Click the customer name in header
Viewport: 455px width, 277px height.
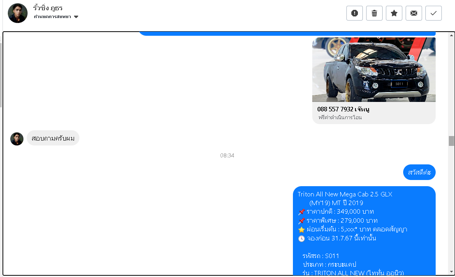point(48,8)
